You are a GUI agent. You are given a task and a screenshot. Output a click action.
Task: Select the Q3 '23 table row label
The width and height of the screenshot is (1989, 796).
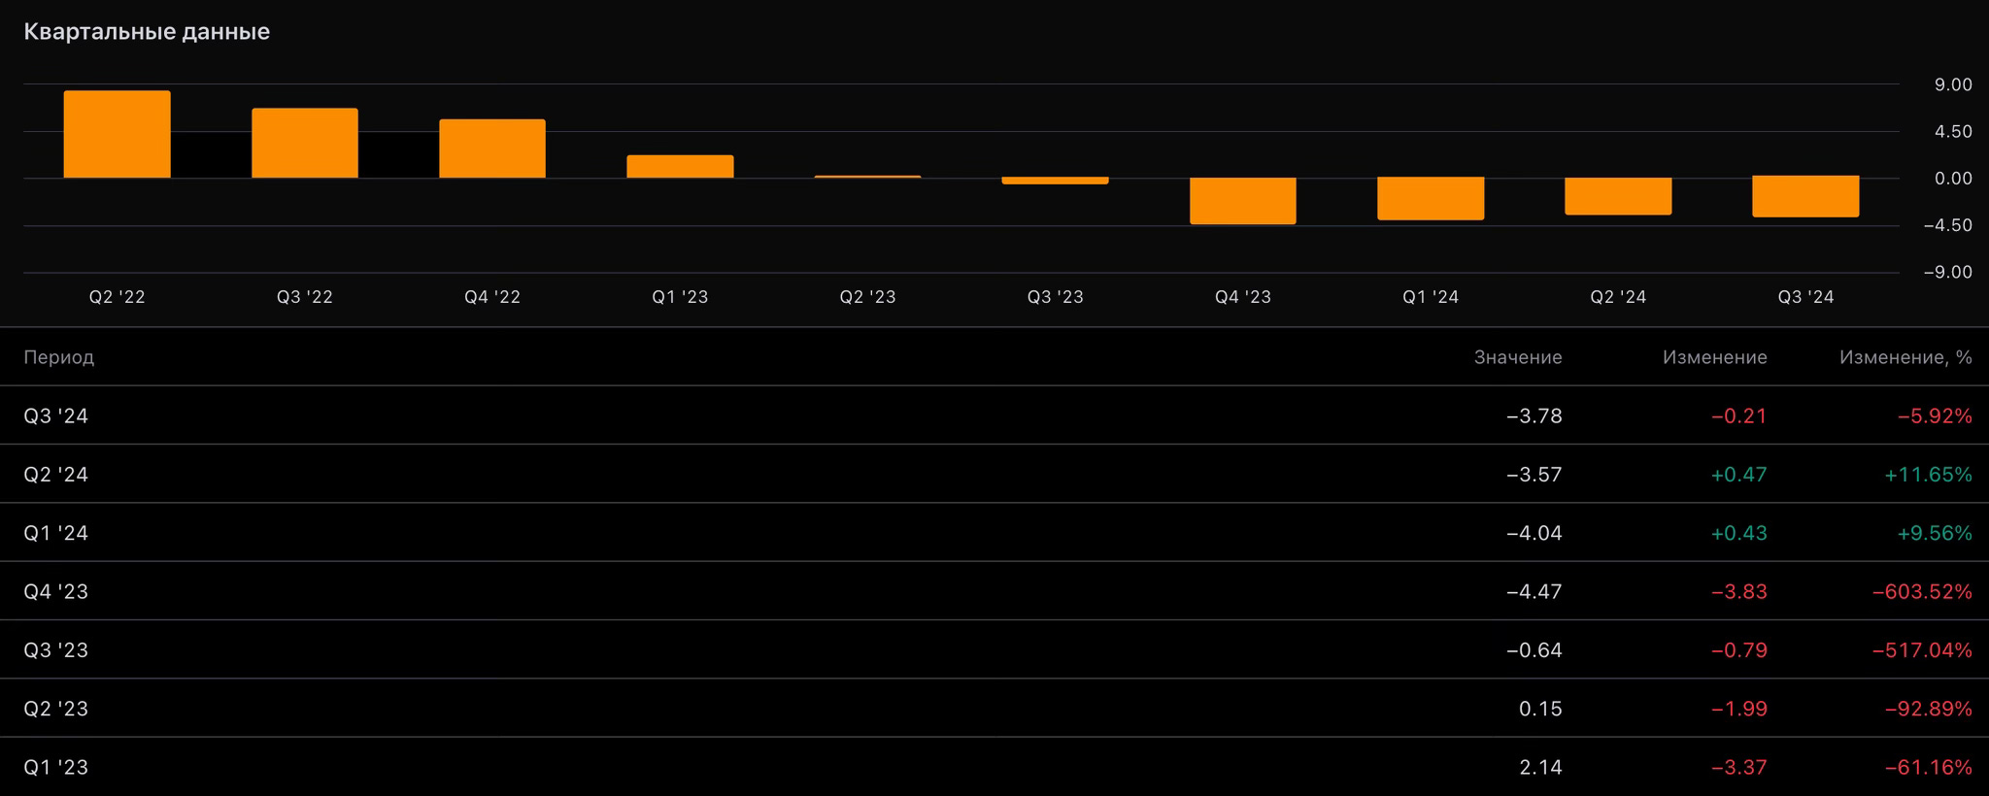coord(56,650)
